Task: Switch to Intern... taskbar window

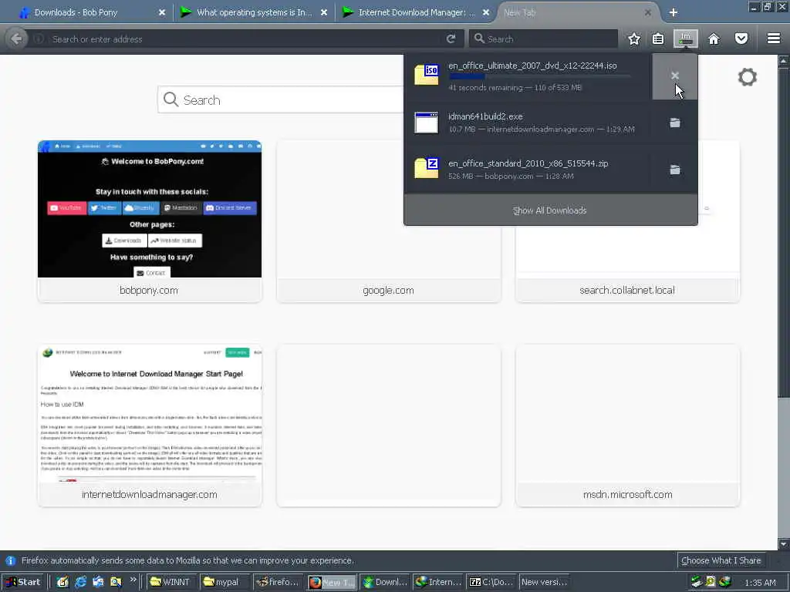Action: click(438, 582)
